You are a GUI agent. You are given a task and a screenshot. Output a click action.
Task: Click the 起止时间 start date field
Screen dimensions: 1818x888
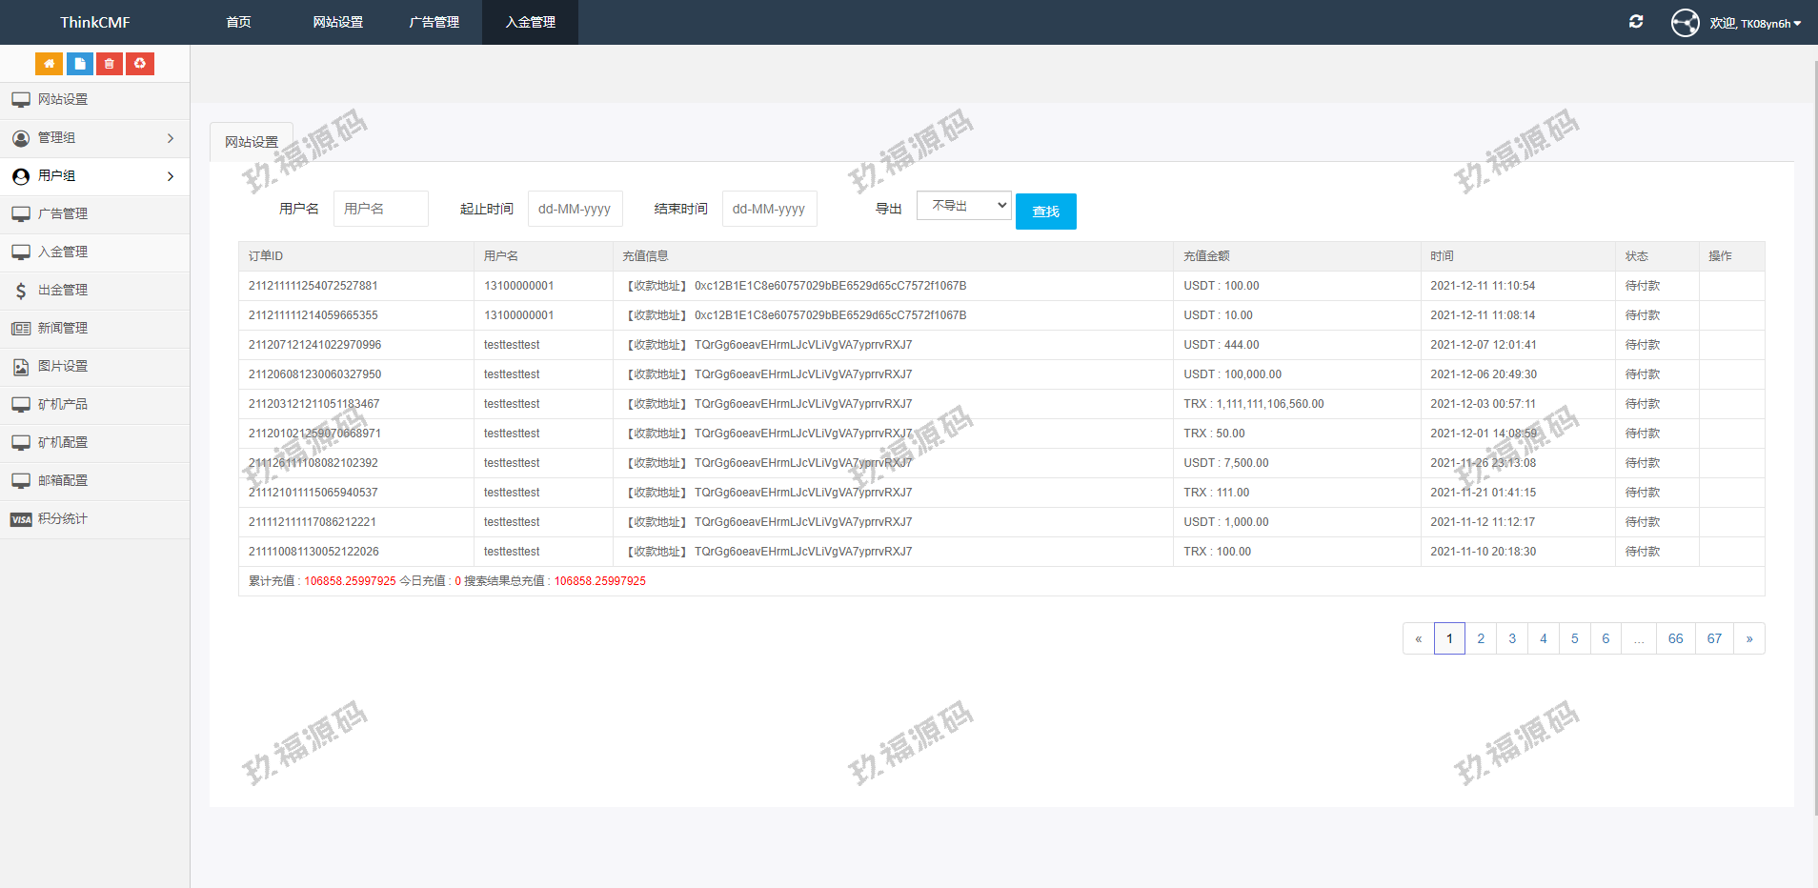575,209
